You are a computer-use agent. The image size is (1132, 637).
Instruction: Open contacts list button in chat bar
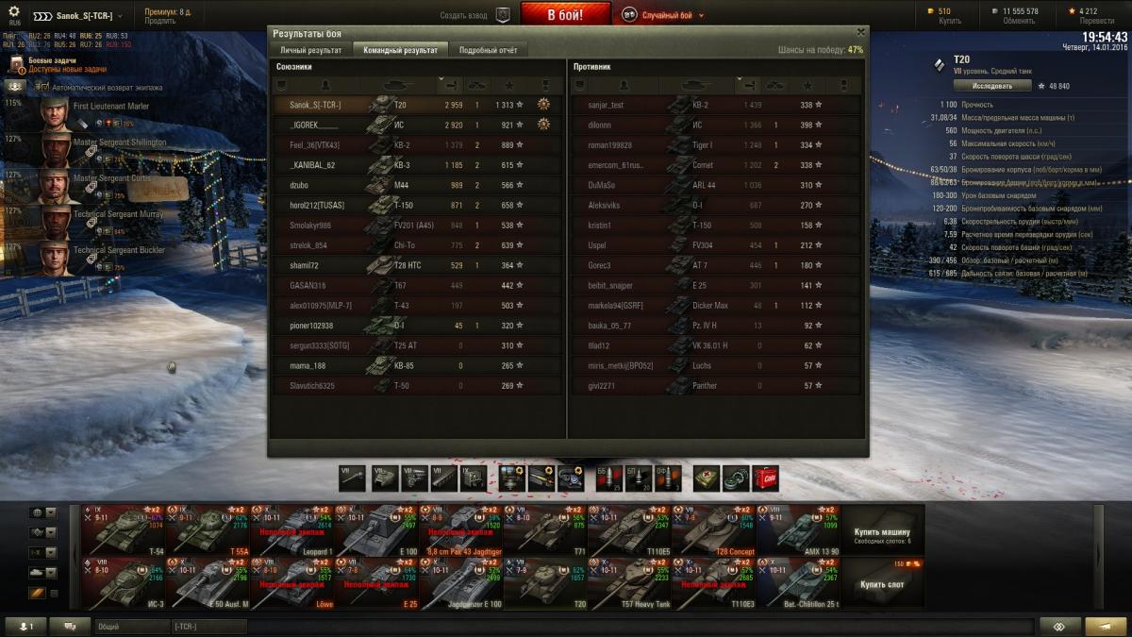26,627
